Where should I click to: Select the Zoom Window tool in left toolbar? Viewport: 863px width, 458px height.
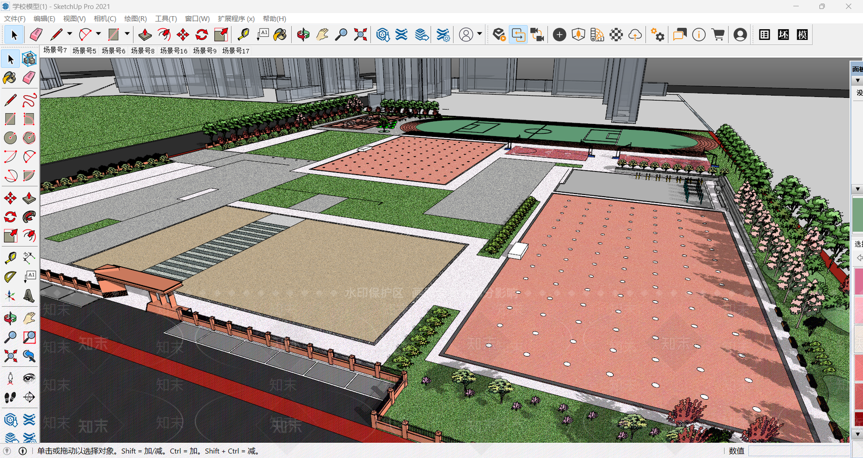click(x=29, y=337)
